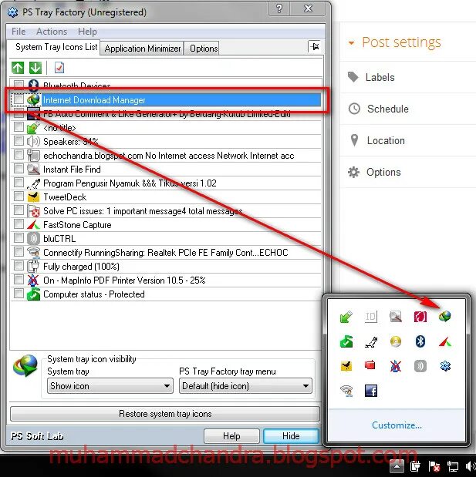Click Restore system tray icons button

tap(165, 414)
